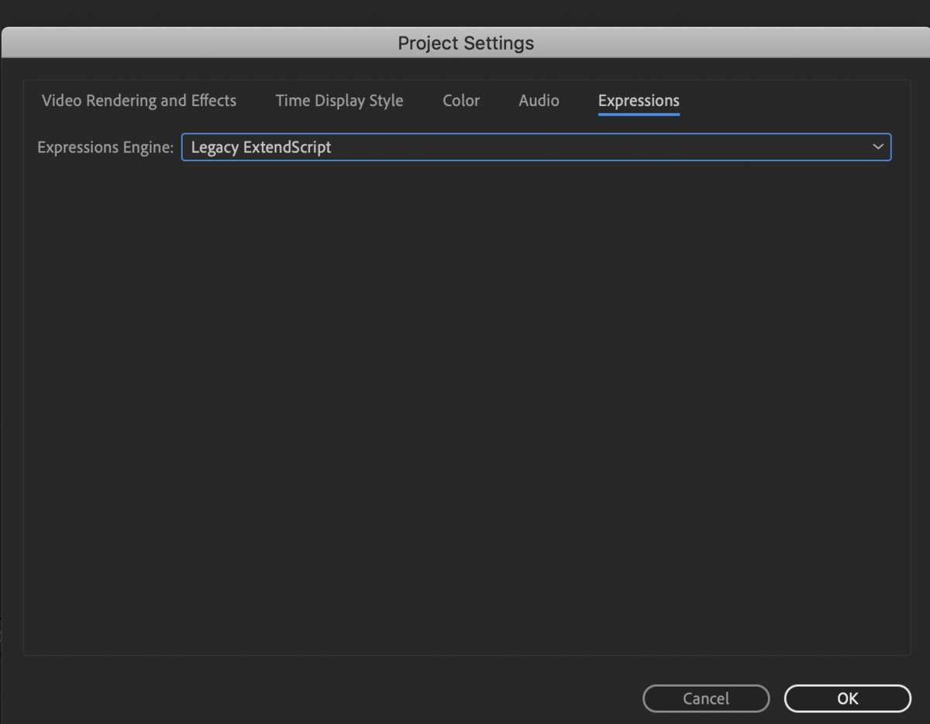Confirm settings with OK button
Viewport: 930px width, 724px height.
tap(848, 698)
